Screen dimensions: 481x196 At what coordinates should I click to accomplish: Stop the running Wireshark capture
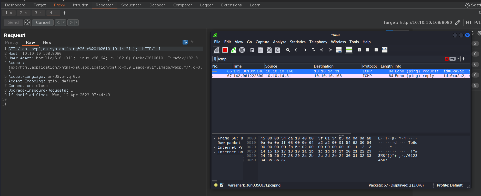pos(225,50)
